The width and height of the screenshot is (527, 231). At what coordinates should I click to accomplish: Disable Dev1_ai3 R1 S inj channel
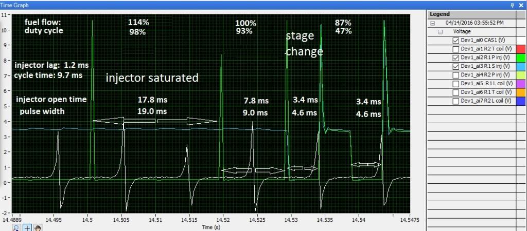[x=455, y=66]
